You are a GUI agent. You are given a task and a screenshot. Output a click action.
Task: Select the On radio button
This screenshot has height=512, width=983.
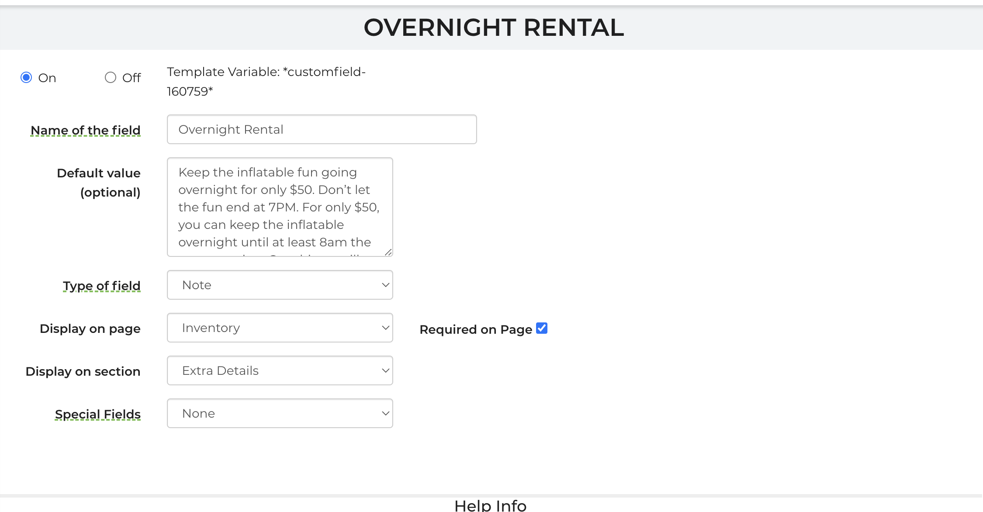pyautogui.click(x=26, y=78)
